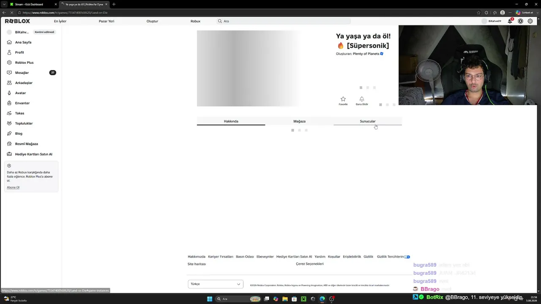This screenshot has height=304, width=541.
Task: Click the Favorile star icon
Action: 343,99
